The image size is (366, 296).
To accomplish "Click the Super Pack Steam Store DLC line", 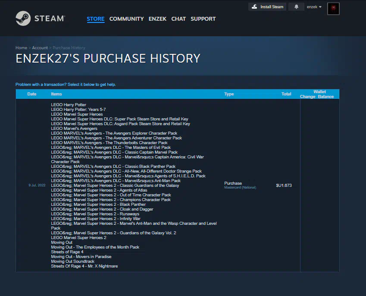I will pyautogui.click(x=119, y=119).
